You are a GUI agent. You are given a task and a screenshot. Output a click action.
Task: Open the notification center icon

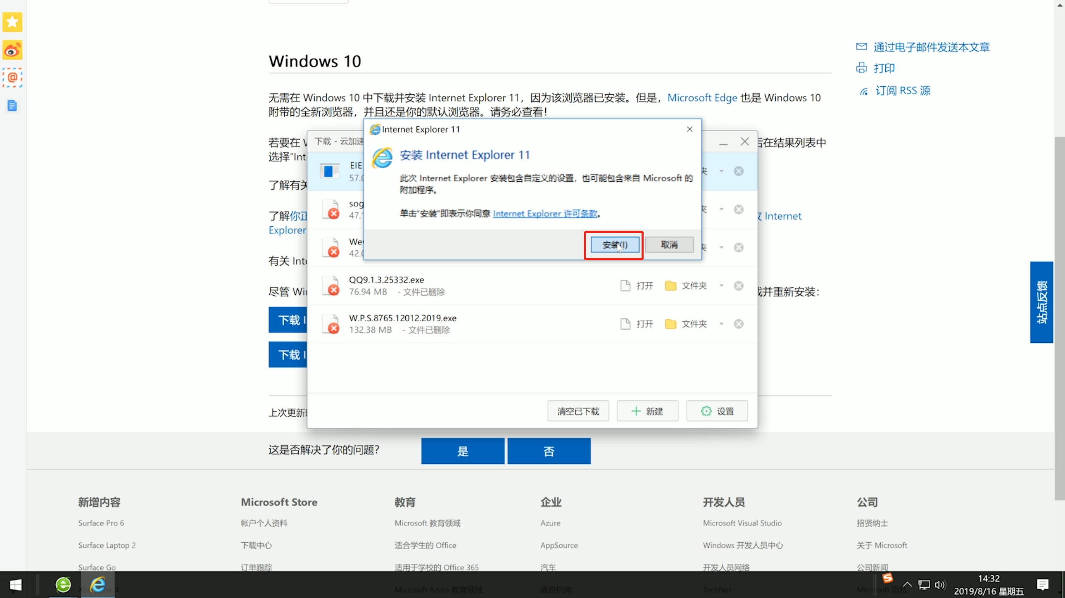(1042, 585)
